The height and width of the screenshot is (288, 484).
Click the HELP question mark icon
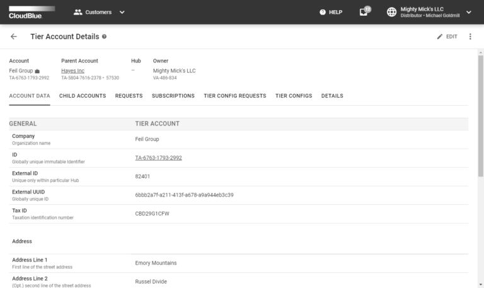pos(323,13)
